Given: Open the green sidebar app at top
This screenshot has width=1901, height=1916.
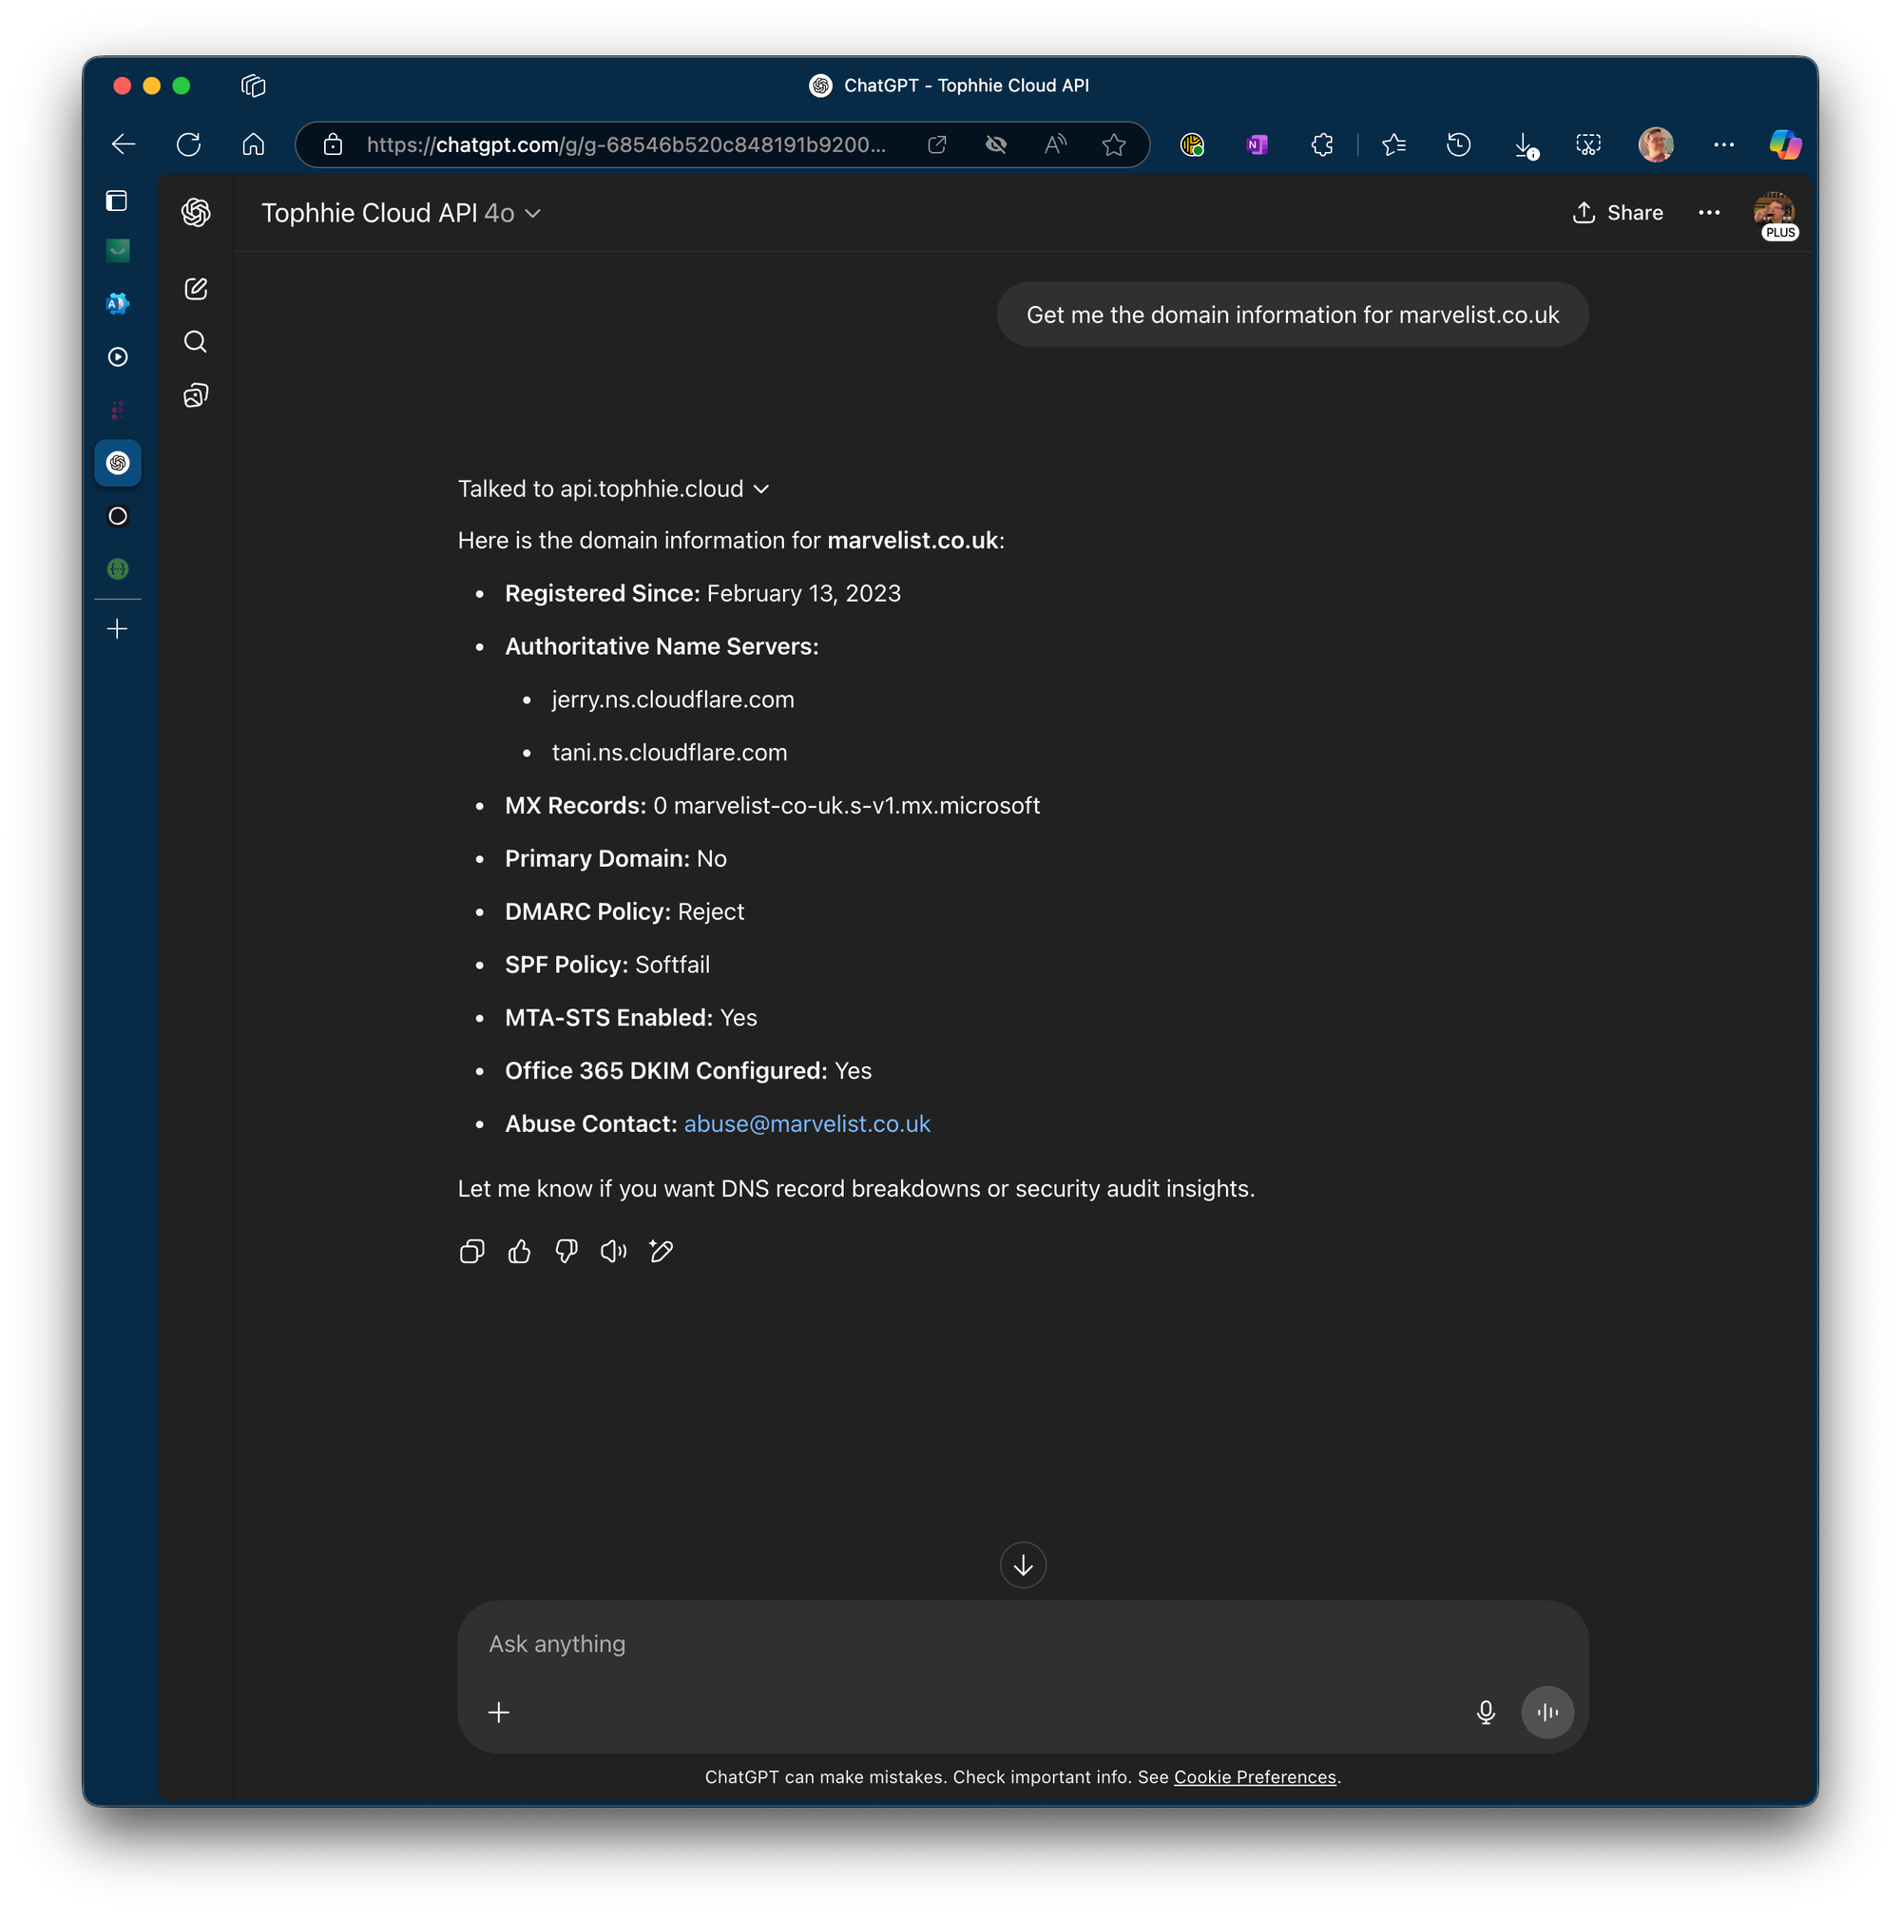Looking at the screenshot, I should click(x=118, y=251).
